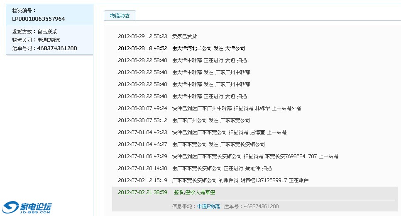Viewport: 401px width, 216px height.
Task: Click the 发货方式 自己联系 line
Action: (34, 32)
